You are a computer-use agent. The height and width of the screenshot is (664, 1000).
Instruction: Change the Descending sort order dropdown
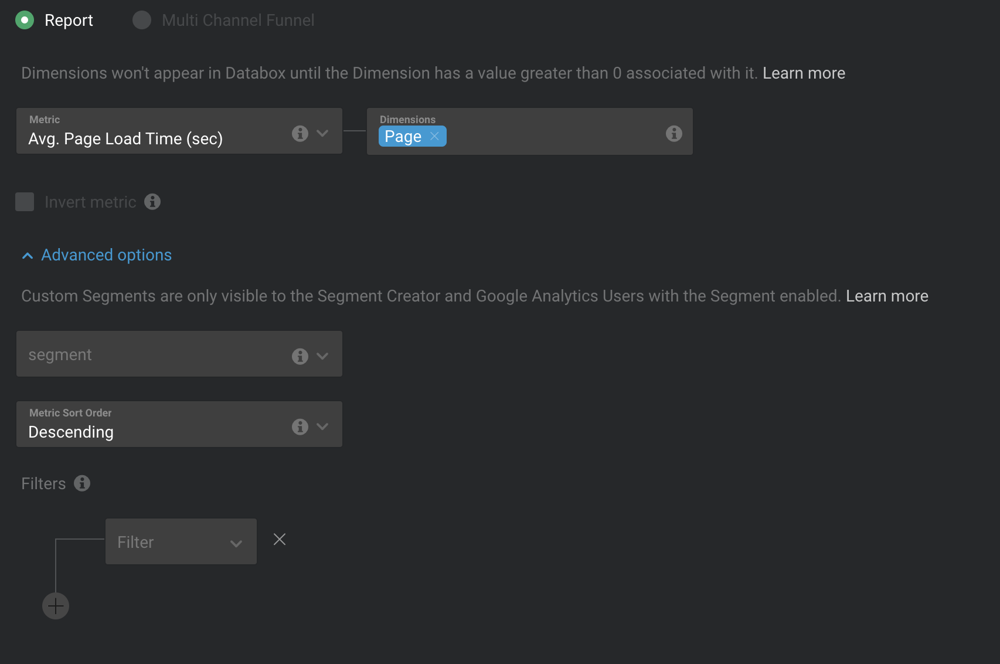(x=322, y=426)
